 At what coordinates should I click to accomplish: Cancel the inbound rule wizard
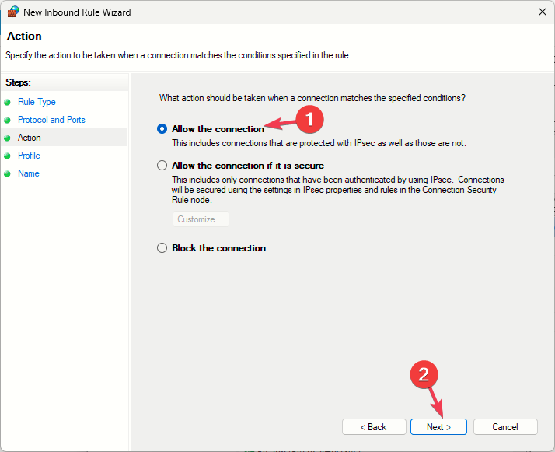(x=505, y=427)
